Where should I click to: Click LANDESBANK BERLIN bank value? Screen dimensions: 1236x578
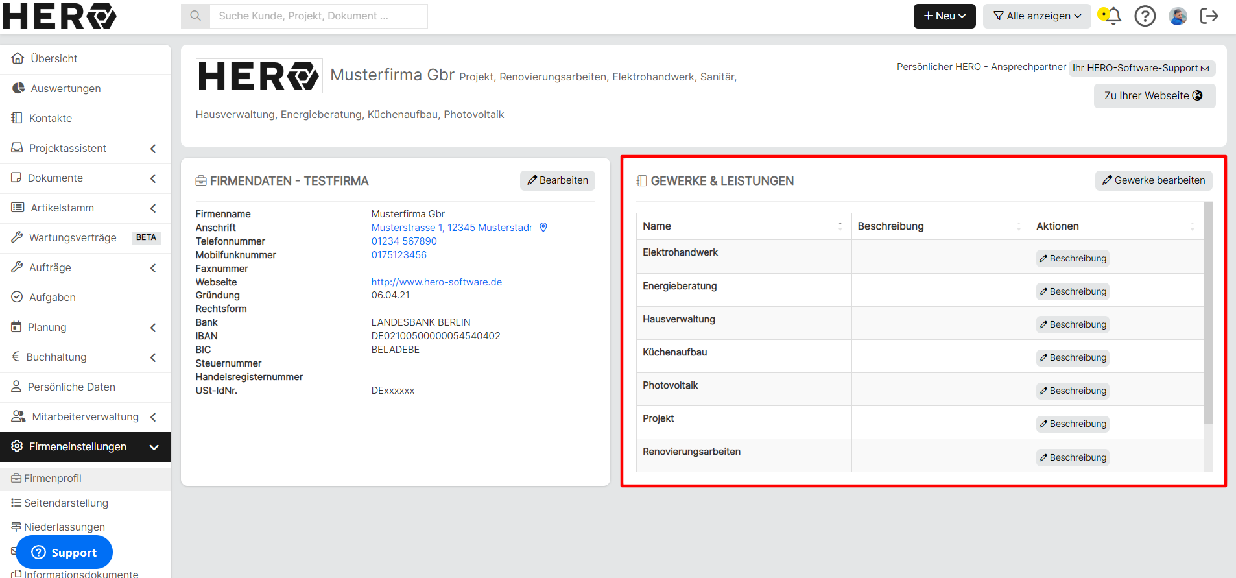tap(421, 322)
